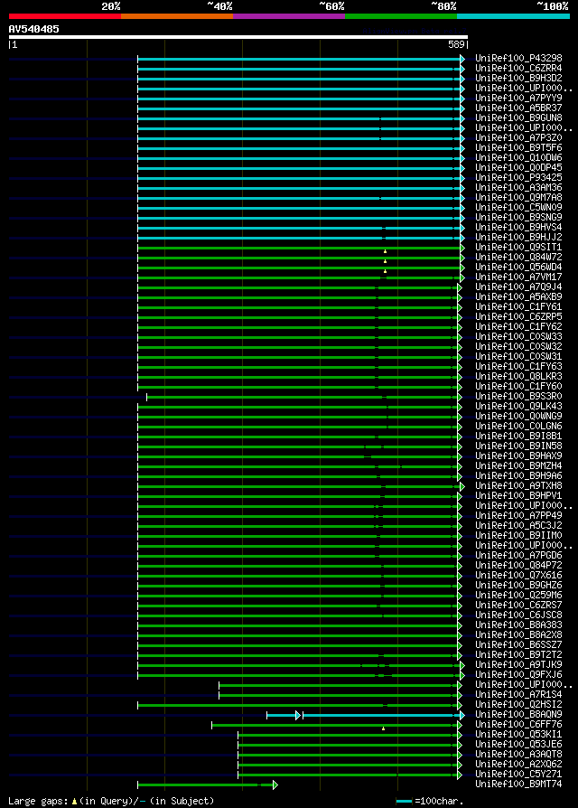Click the UniRef100_B9HJJ2 label
The height and width of the screenshot is (808, 578).
coord(518,237)
